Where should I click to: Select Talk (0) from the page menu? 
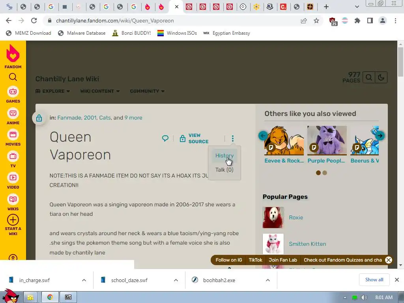pyautogui.click(x=224, y=170)
